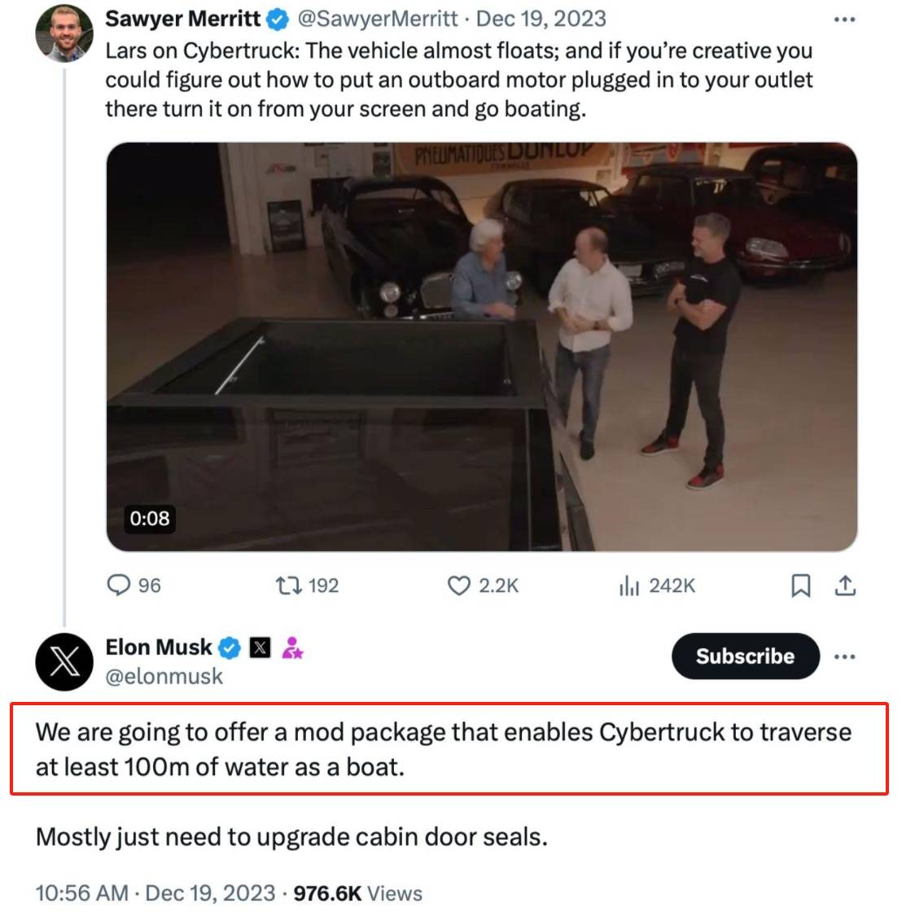This screenshot has width=915, height=921.
Task: Click the 10:56 AM timestamp on reply
Action: tap(81, 893)
